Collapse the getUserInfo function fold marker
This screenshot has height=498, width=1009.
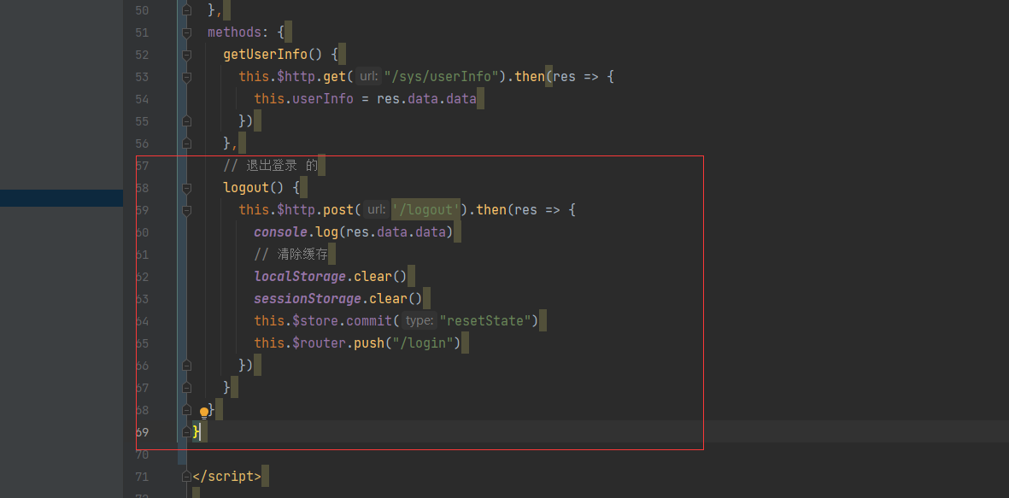pos(186,55)
